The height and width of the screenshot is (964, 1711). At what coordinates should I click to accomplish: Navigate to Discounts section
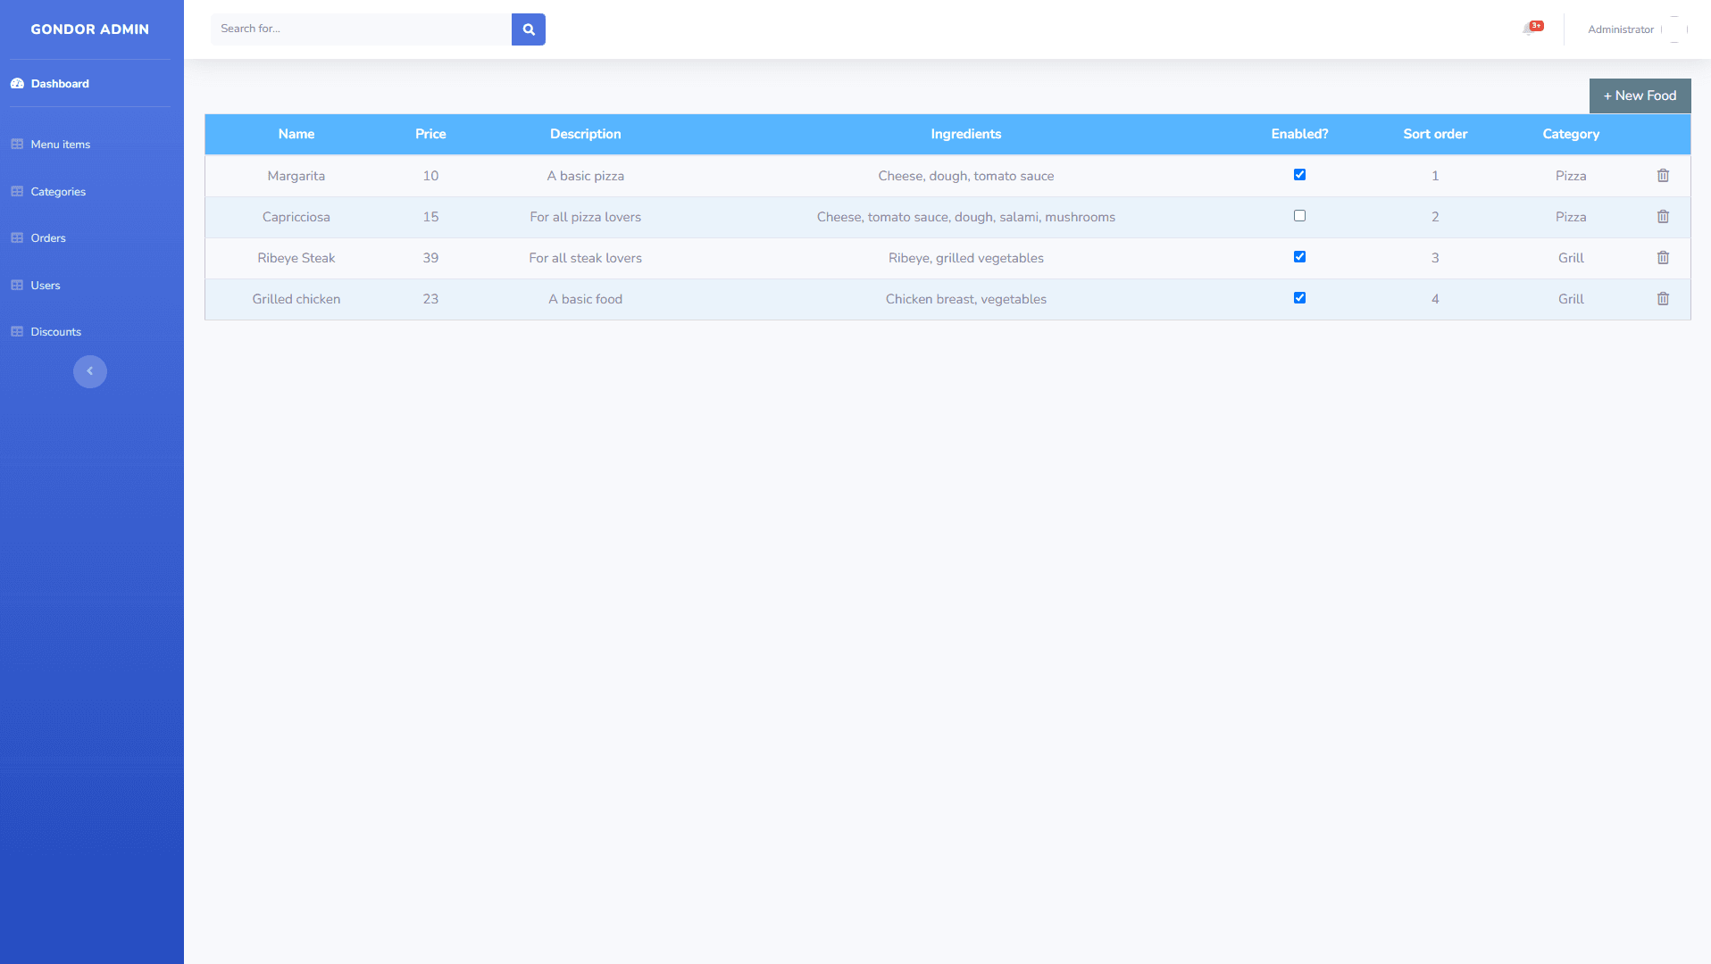[55, 332]
